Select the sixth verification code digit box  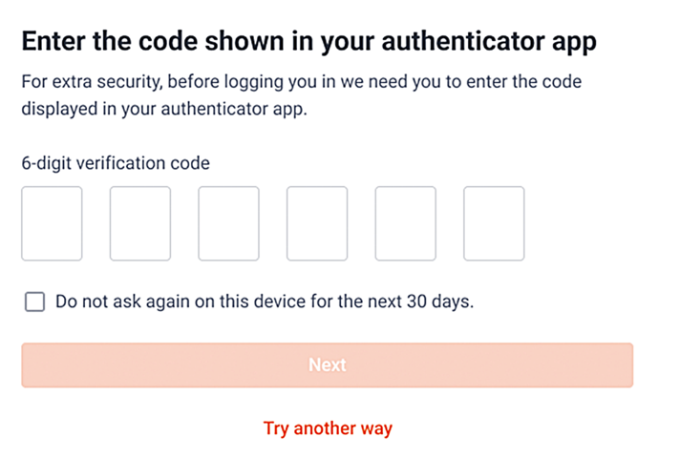pos(494,223)
